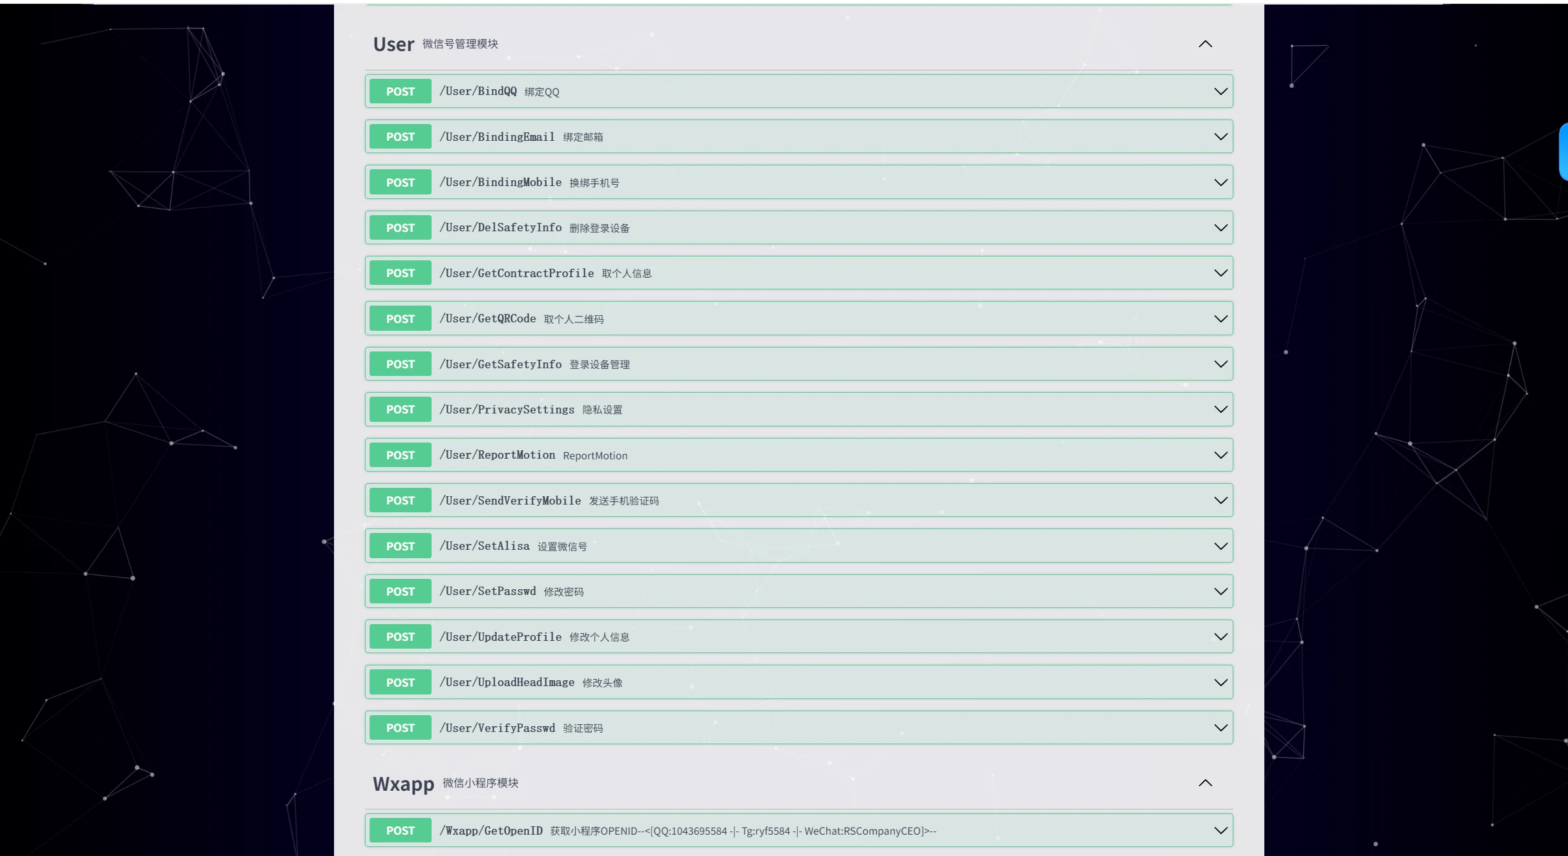Viewport: 1568px width, 856px height.
Task: Expand /User/SetPasswd chevron icon
Action: point(1220,592)
